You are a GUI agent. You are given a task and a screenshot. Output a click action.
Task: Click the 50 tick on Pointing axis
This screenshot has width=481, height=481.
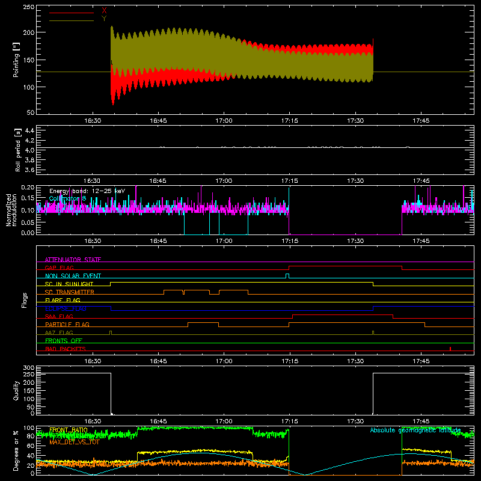[x=31, y=112]
